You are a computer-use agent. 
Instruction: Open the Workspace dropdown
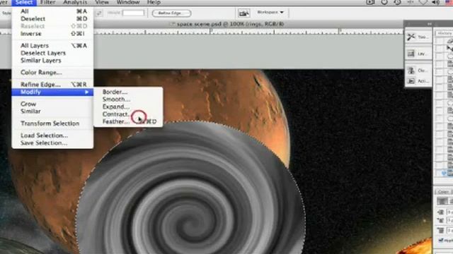pos(270,12)
